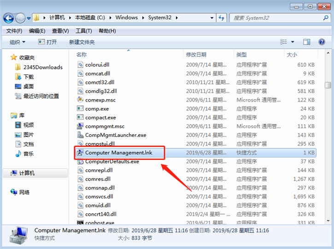
Task: Open the Help question-mark icon
Action: (x=322, y=42)
